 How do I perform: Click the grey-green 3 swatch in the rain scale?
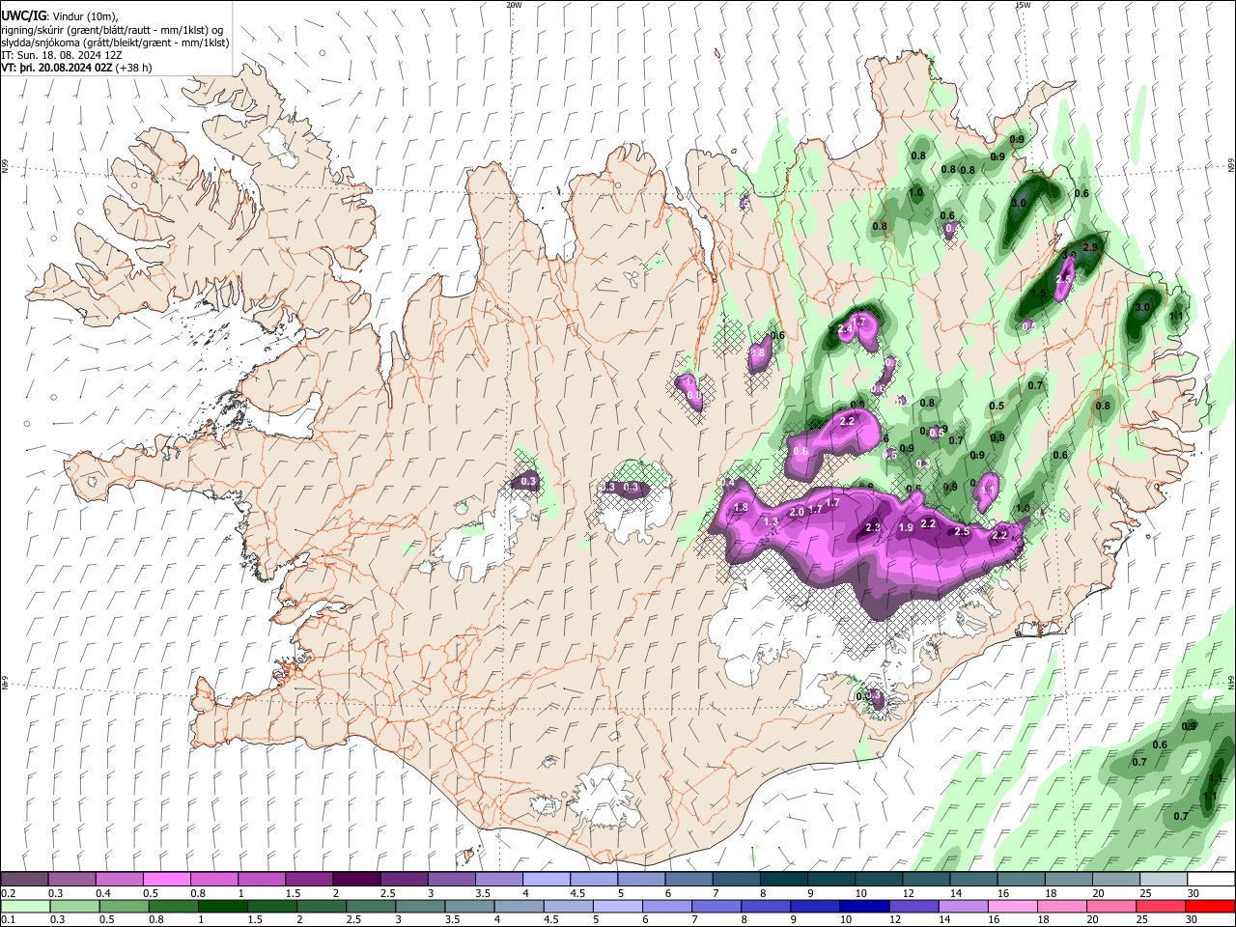420,907
